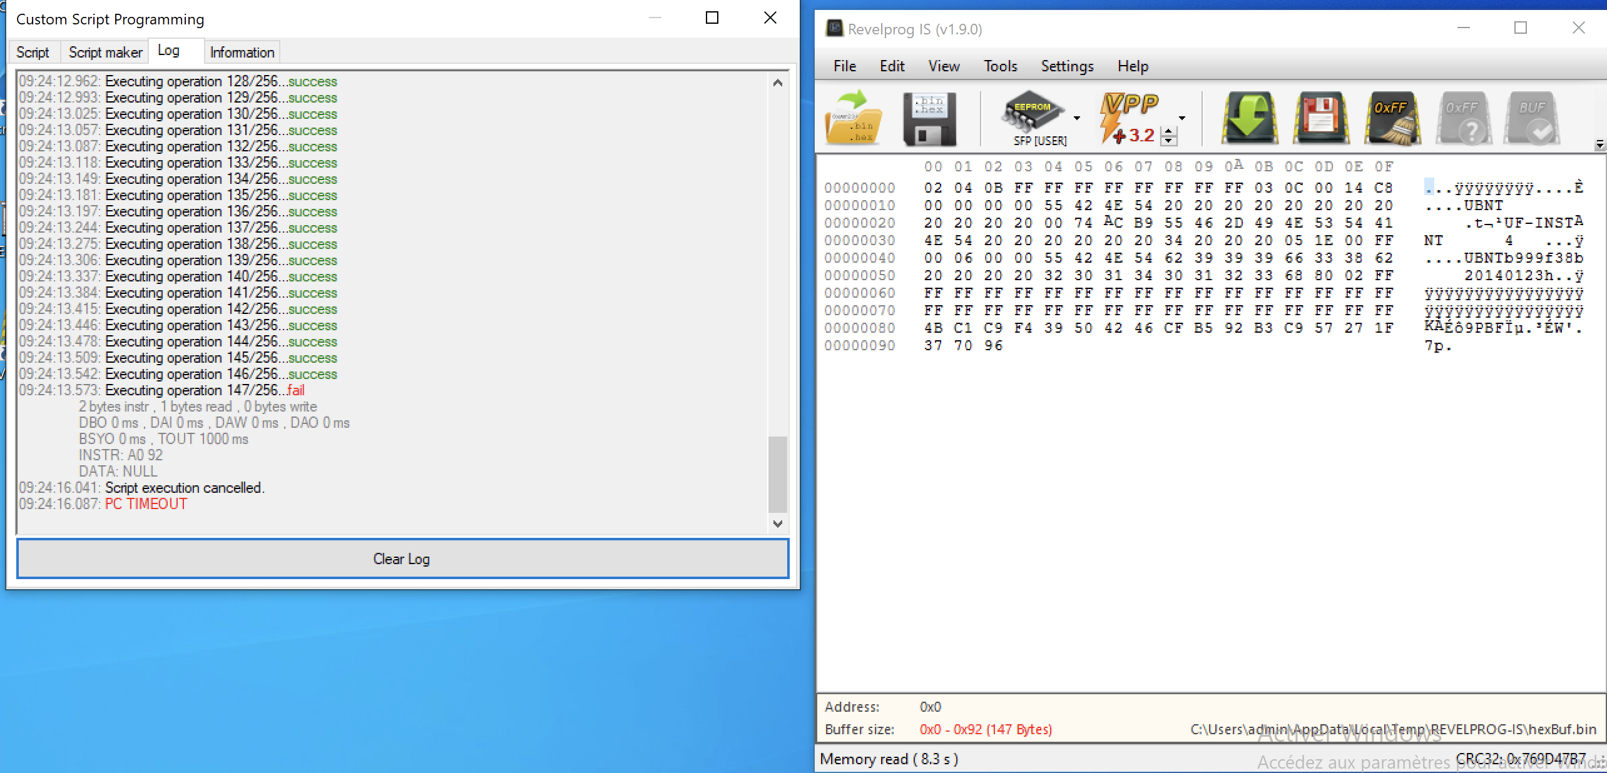This screenshot has height=773, width=1607.
Task: Switch to the Script maker tab
Action: click(105, 53)
